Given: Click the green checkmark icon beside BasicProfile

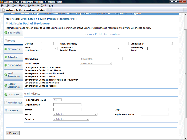Looking at the screenshot, I should [6, 33].
